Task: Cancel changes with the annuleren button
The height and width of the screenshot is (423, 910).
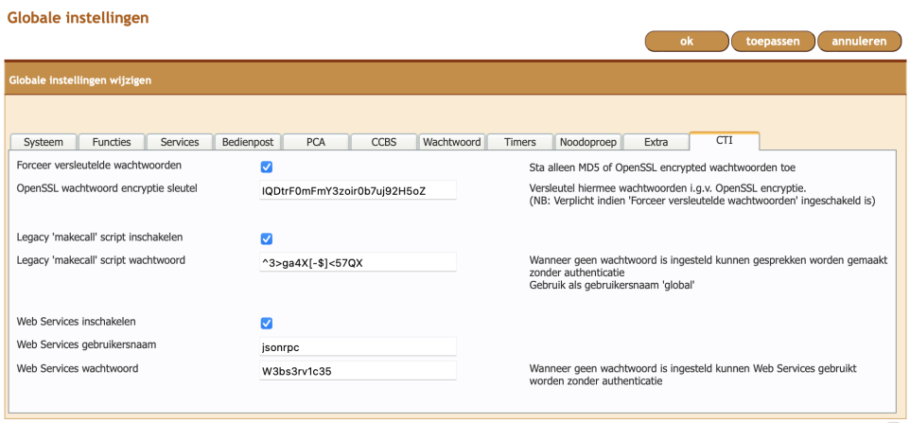Action: (859, 42)
